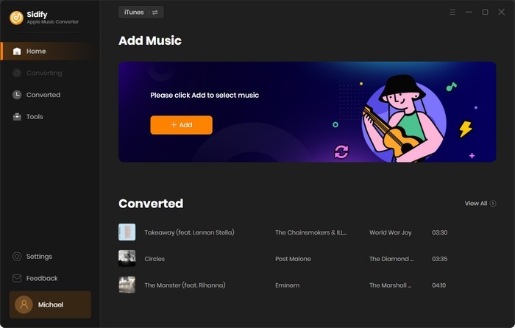
Task: Open Converted history via clock icon
Action: coord(17,95)
